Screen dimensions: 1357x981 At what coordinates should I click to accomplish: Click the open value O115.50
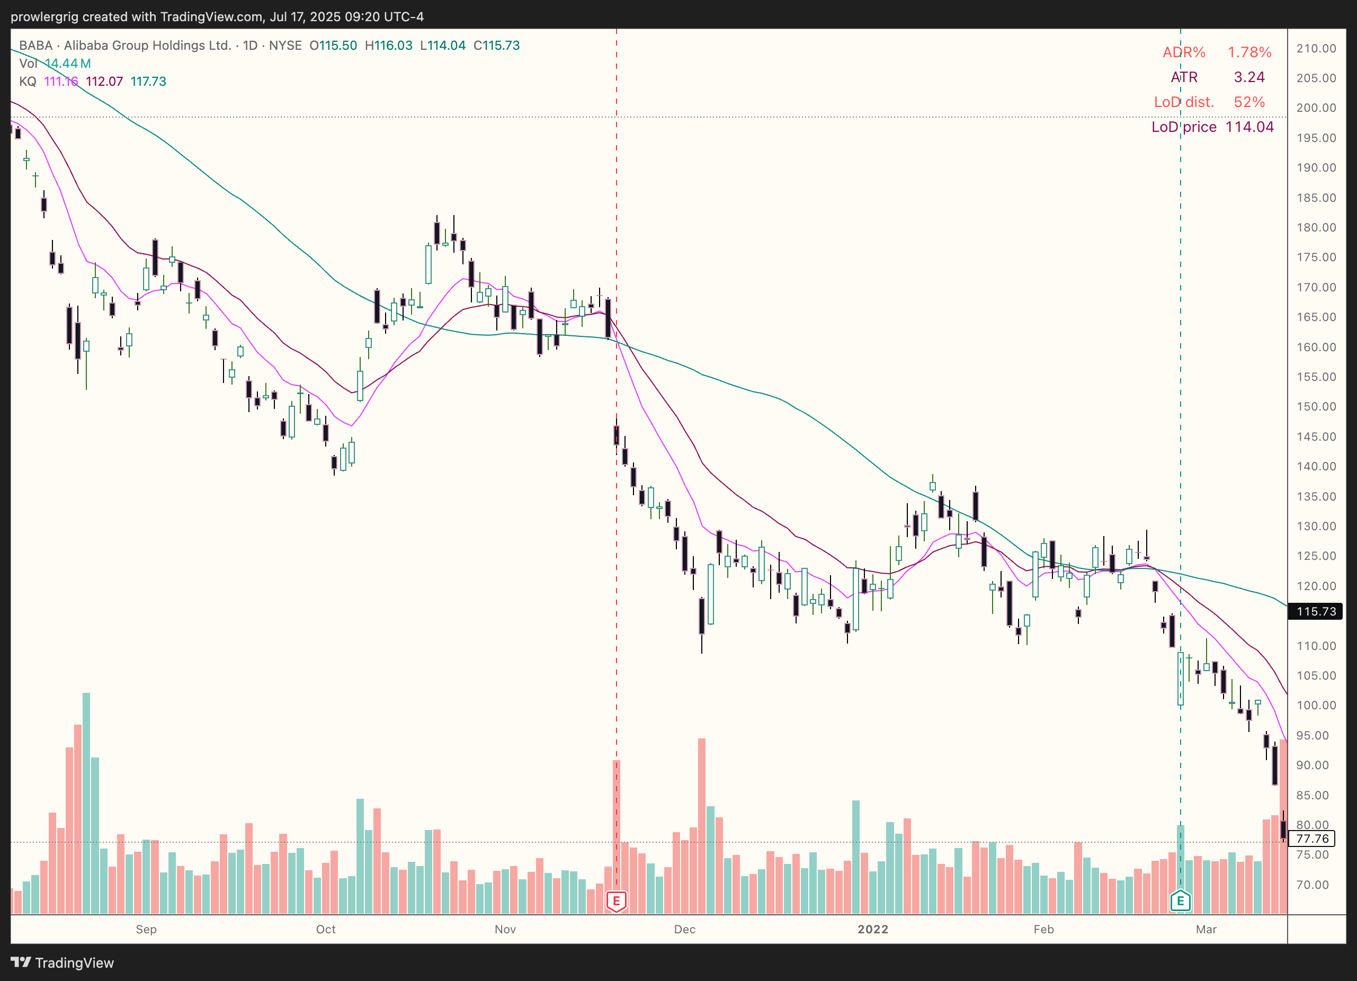pos(333,46)
